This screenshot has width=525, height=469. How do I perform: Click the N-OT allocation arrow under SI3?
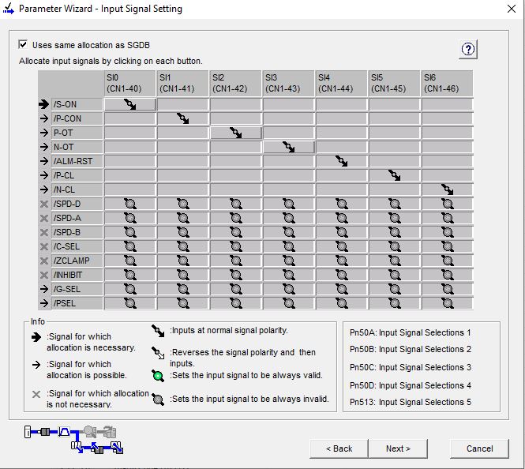pyautogui.click(x=289, y=147)
